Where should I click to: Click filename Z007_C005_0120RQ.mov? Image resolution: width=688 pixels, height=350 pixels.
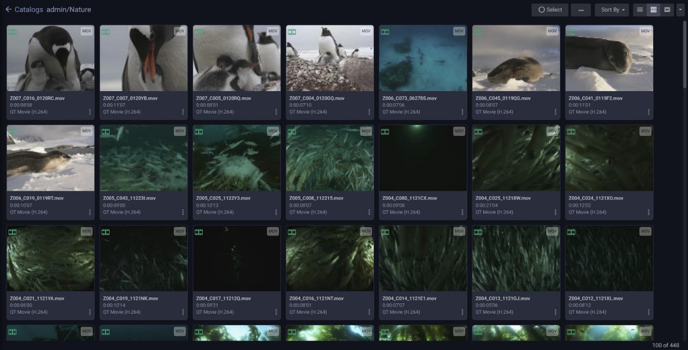tap(224, 99)
